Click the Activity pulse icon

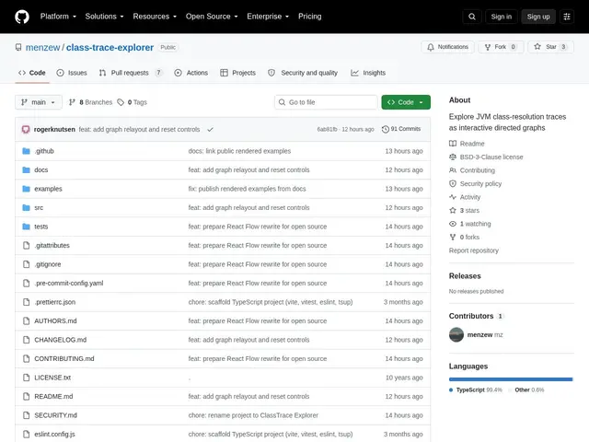pyautogui.click(x=453, y=197)
